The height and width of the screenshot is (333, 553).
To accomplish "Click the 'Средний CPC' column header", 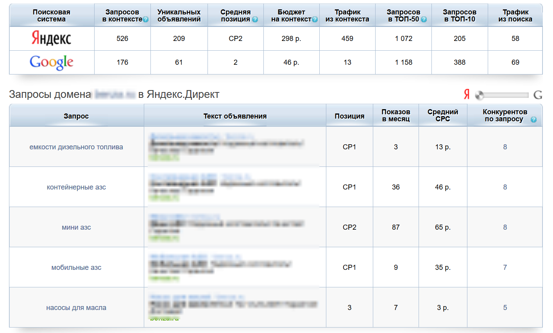I will [x=443, y=115].
